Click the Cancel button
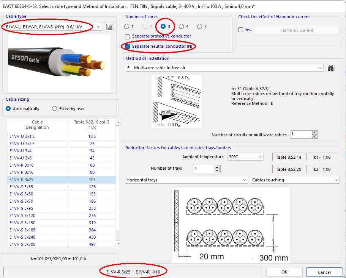 [x=324, y=272]
